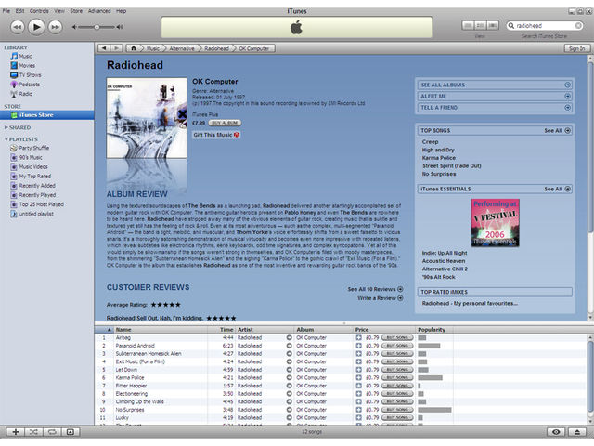594x446 pixels.
Task: Click See All arrow for Top Songs
Action: click(x=567, y=130)
